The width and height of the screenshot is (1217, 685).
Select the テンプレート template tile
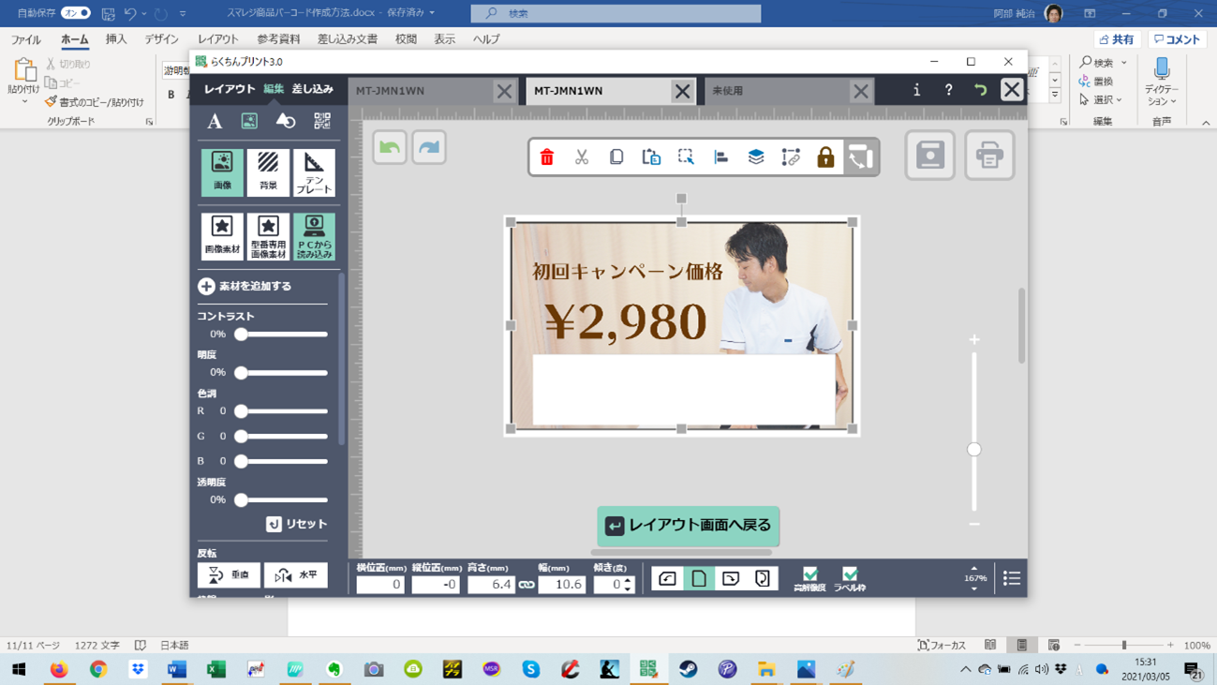click(x=314, y=172)
